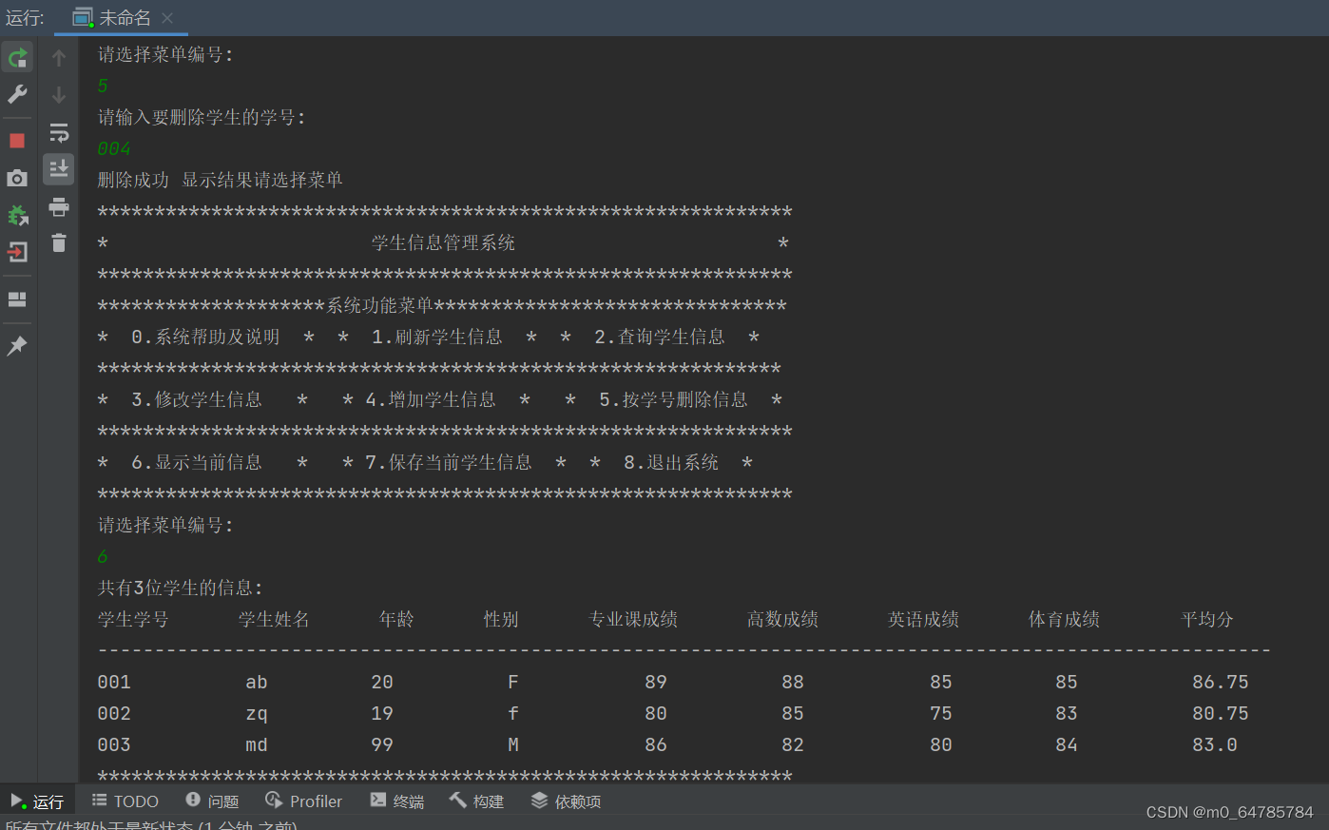Viewport: 1329px width, 830px height.
Task: Click the down arrow in the console gutter
Action: (59, 95)
